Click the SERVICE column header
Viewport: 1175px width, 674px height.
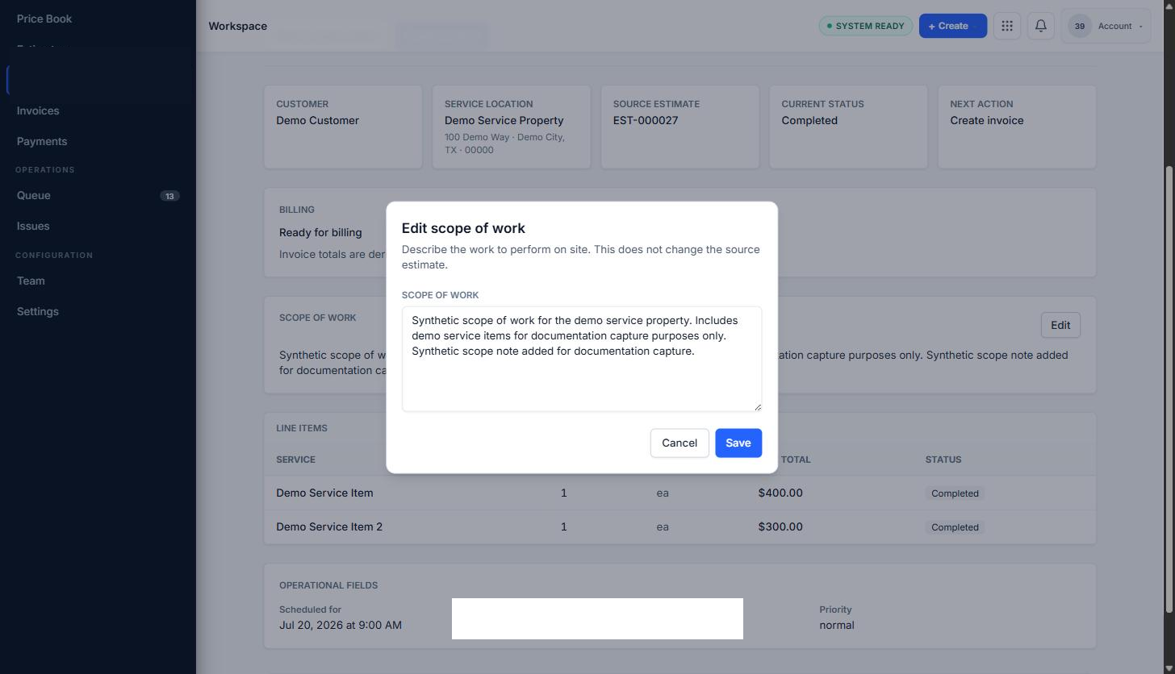pos(295,460)
